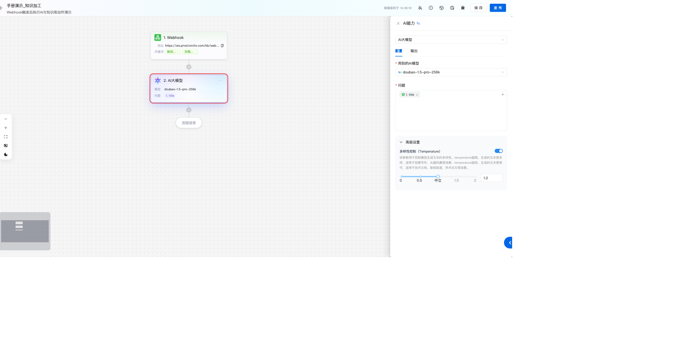Click the bug debug icon in header
This screenshot has height=343, width=693.
(463, 8)
